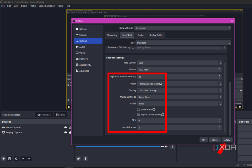
Task: Adjust audio mixer volume slider
Action: (x=120, y=146)
